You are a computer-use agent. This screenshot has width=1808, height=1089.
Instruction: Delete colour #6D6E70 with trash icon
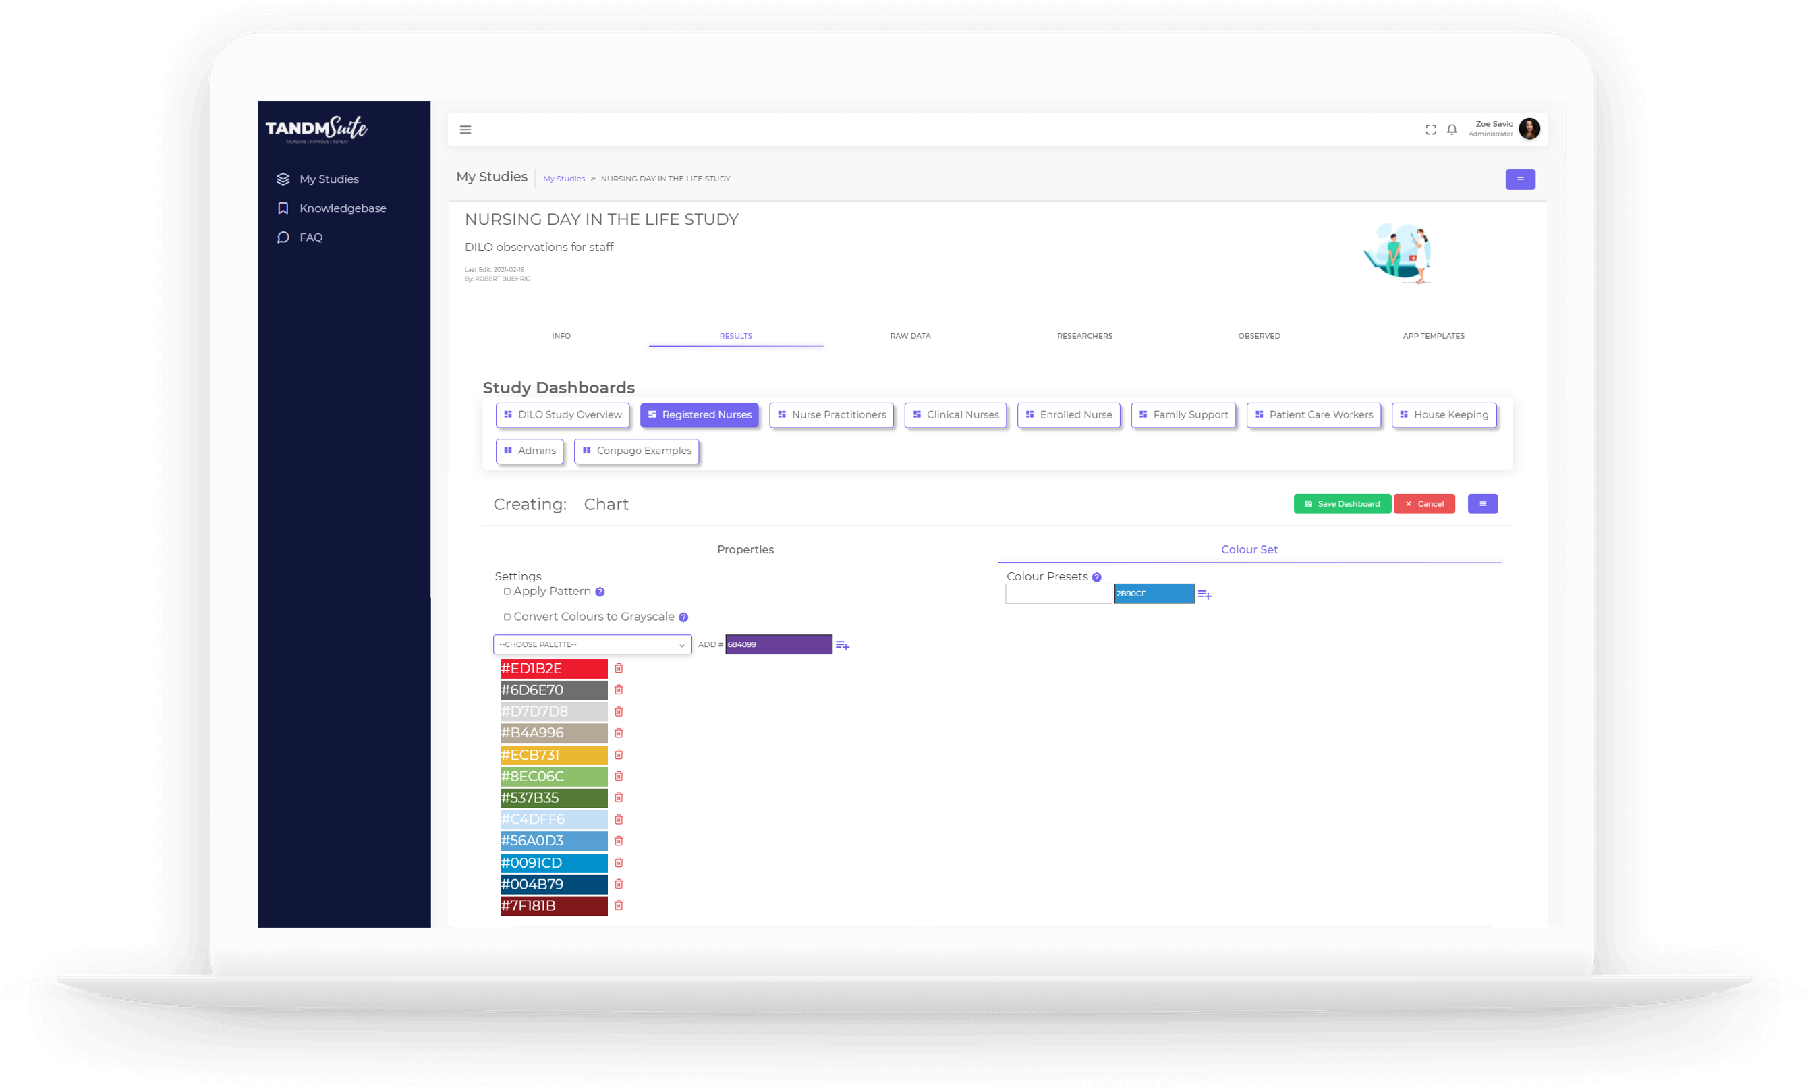[619, 690]
